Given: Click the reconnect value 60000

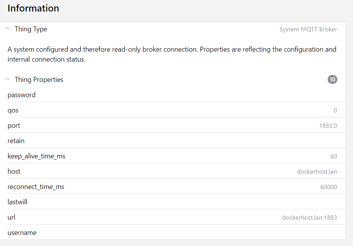Looking at the screenshot, I should coord(328,187).
